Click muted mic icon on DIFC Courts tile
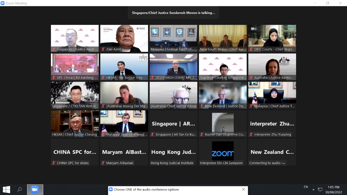The width and height of the screenshot is (347, 195). (x=251, y=49)
